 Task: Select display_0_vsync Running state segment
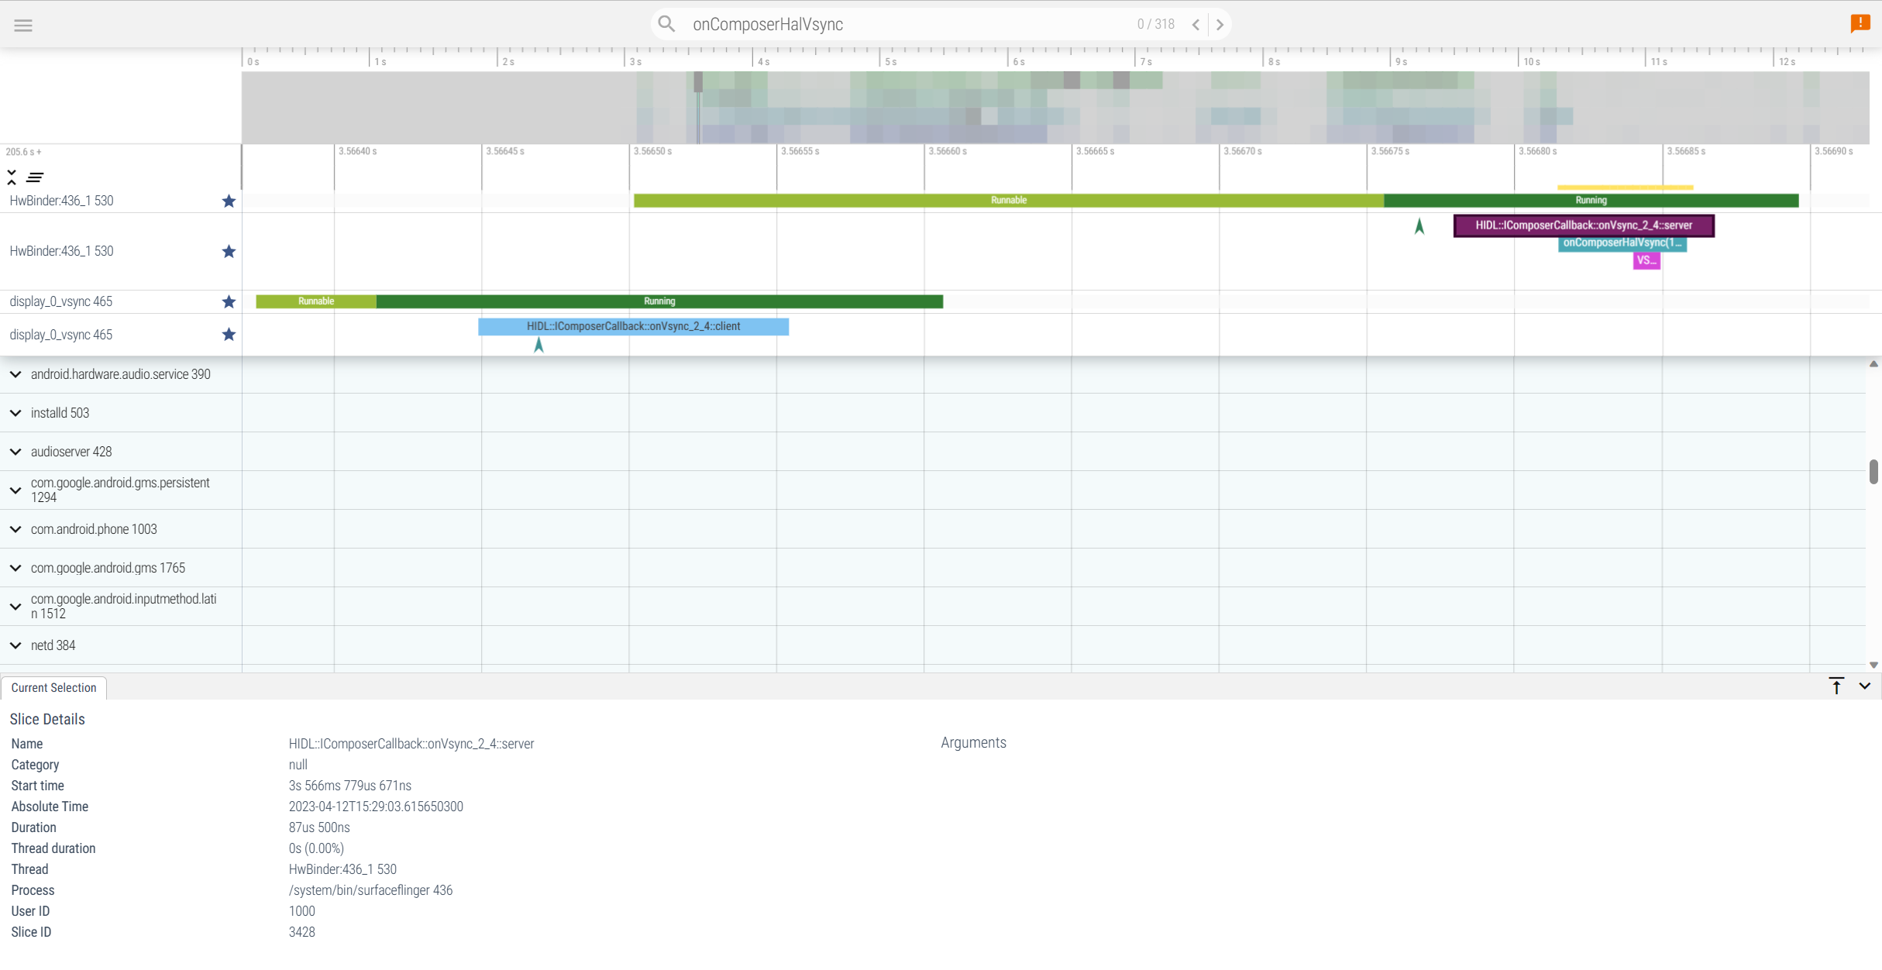[659, 301]
